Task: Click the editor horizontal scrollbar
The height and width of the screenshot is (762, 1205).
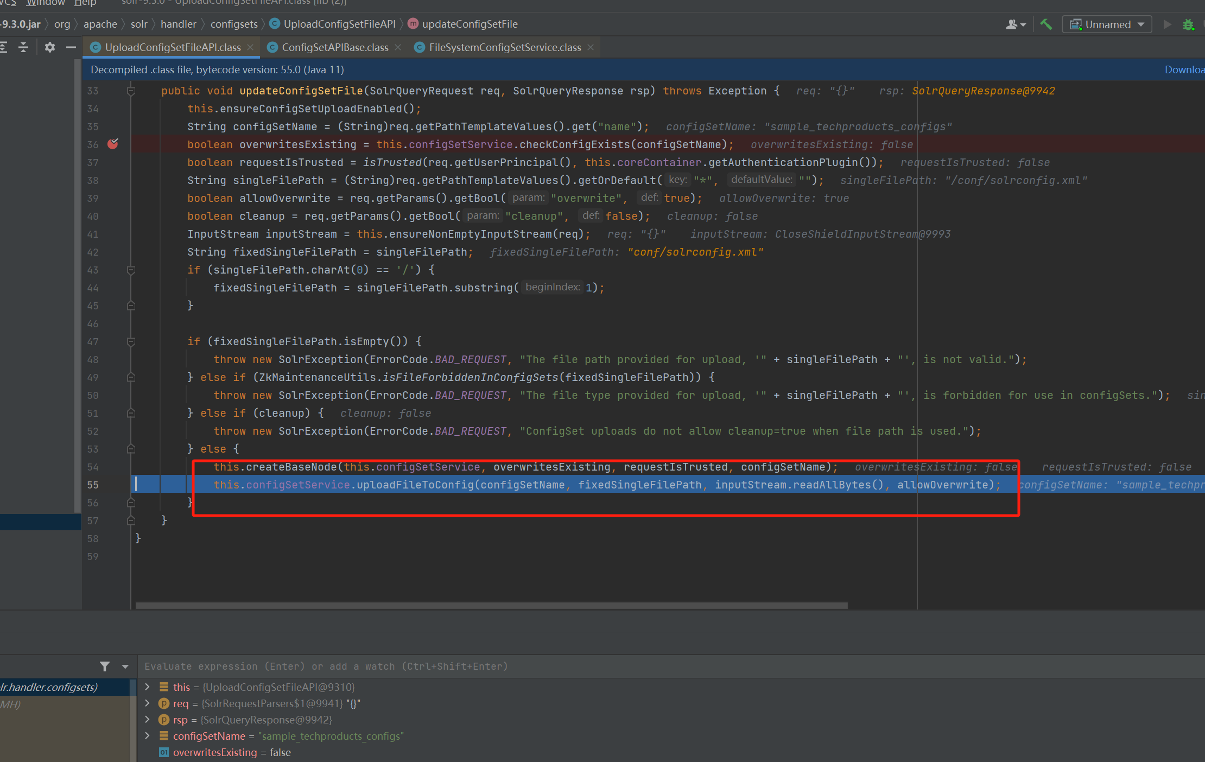Action: click(x=492, y=605)
